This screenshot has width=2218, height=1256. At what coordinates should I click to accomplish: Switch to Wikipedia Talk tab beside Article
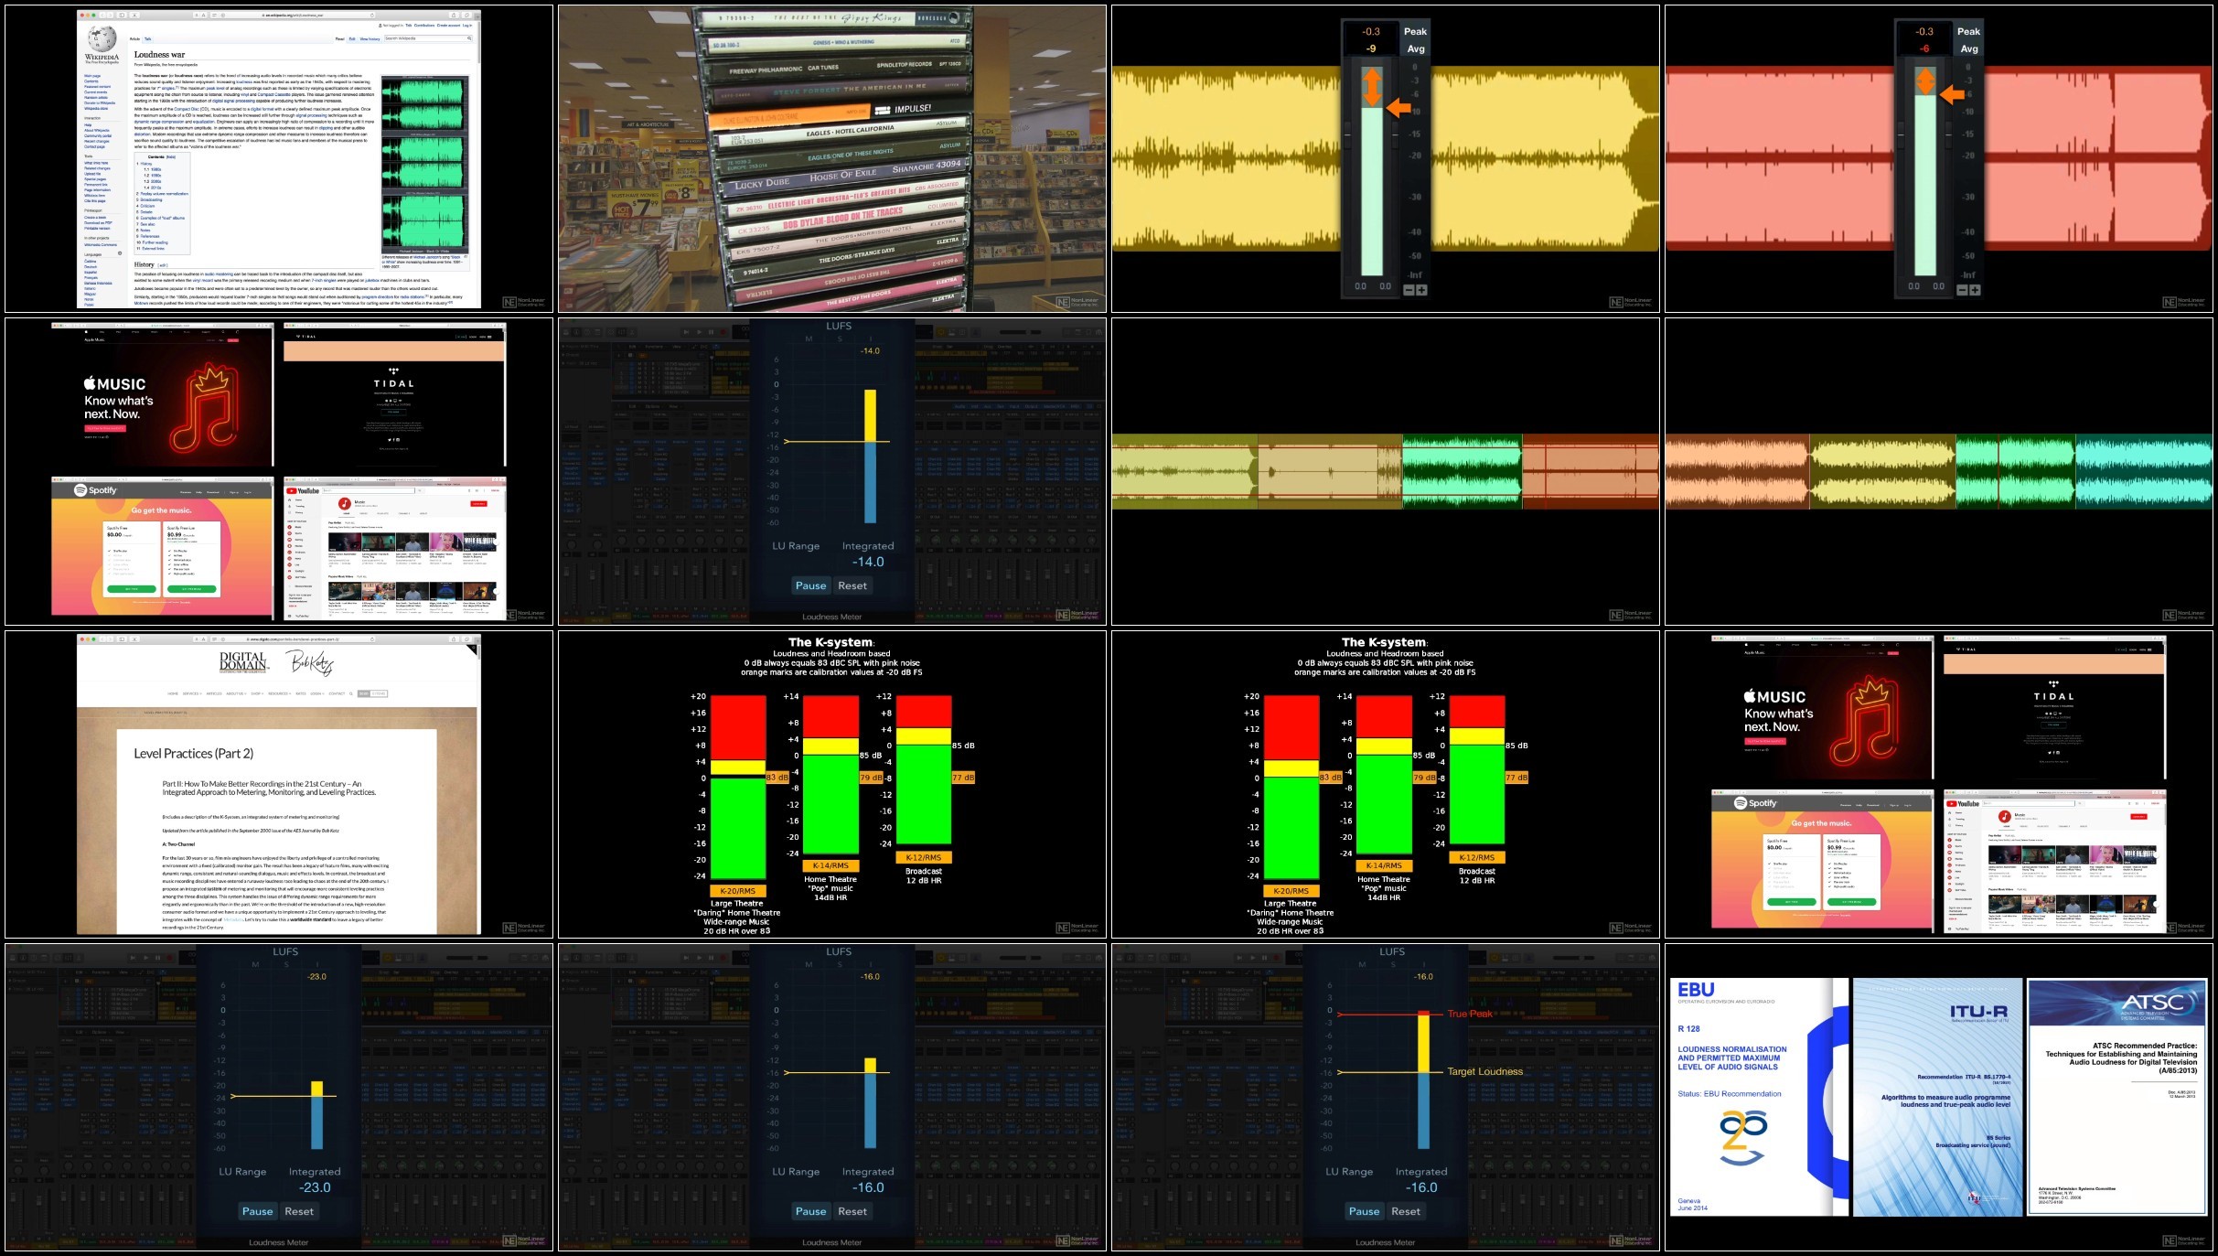(148, 39)
